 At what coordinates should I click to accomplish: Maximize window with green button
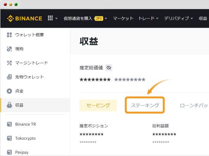tap(16, 5)
